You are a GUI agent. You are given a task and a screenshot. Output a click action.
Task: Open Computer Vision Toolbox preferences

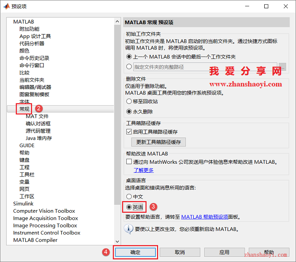[44, 211]
